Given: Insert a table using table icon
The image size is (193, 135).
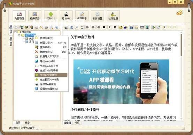Looking at the screenshot, I should (142, 27).
